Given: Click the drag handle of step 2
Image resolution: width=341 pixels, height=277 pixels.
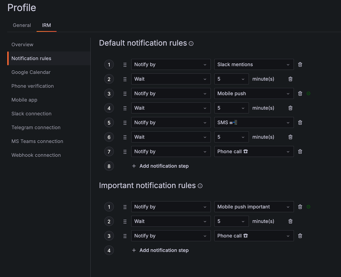Looking at the screenshot, I should tap(125, 79).
